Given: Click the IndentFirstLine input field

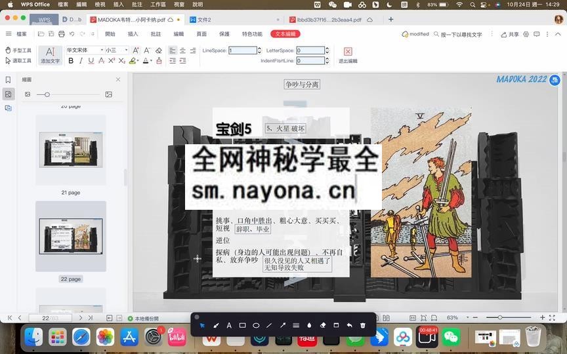Looking at the screenshot, I should [x=310, y=61].
